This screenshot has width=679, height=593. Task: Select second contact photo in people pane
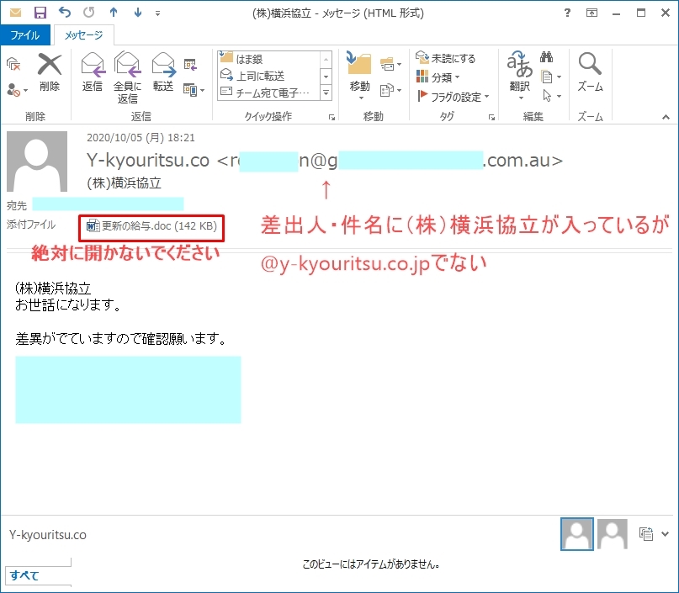pyautogui.click(x=613, y=533)
